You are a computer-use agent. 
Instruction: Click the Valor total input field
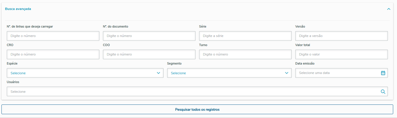click(342, 54)
